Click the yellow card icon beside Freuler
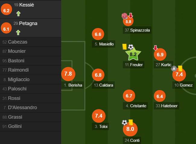196x144 pixels. (x=125, y=47)
